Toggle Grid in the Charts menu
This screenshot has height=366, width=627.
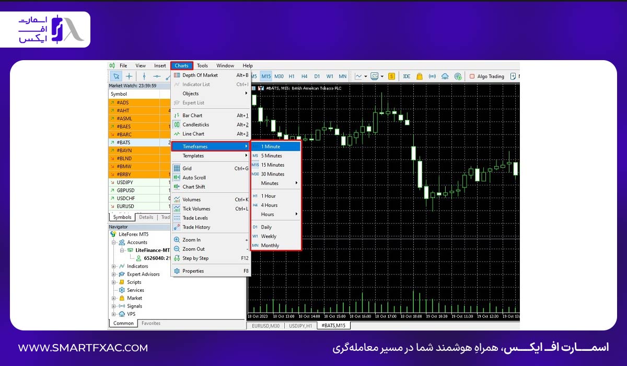[x=211, y=168]
